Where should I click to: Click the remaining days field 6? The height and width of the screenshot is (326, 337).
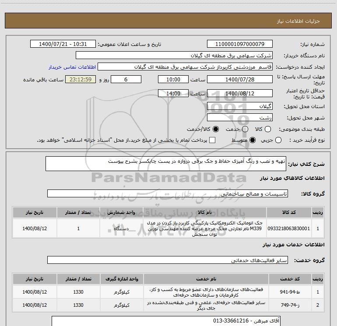click(126, 80)
